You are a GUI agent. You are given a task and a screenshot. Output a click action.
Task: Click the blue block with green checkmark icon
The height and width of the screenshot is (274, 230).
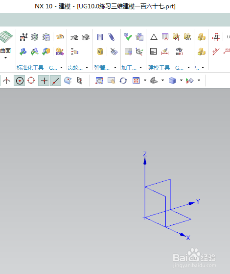(x=23, y=52)
